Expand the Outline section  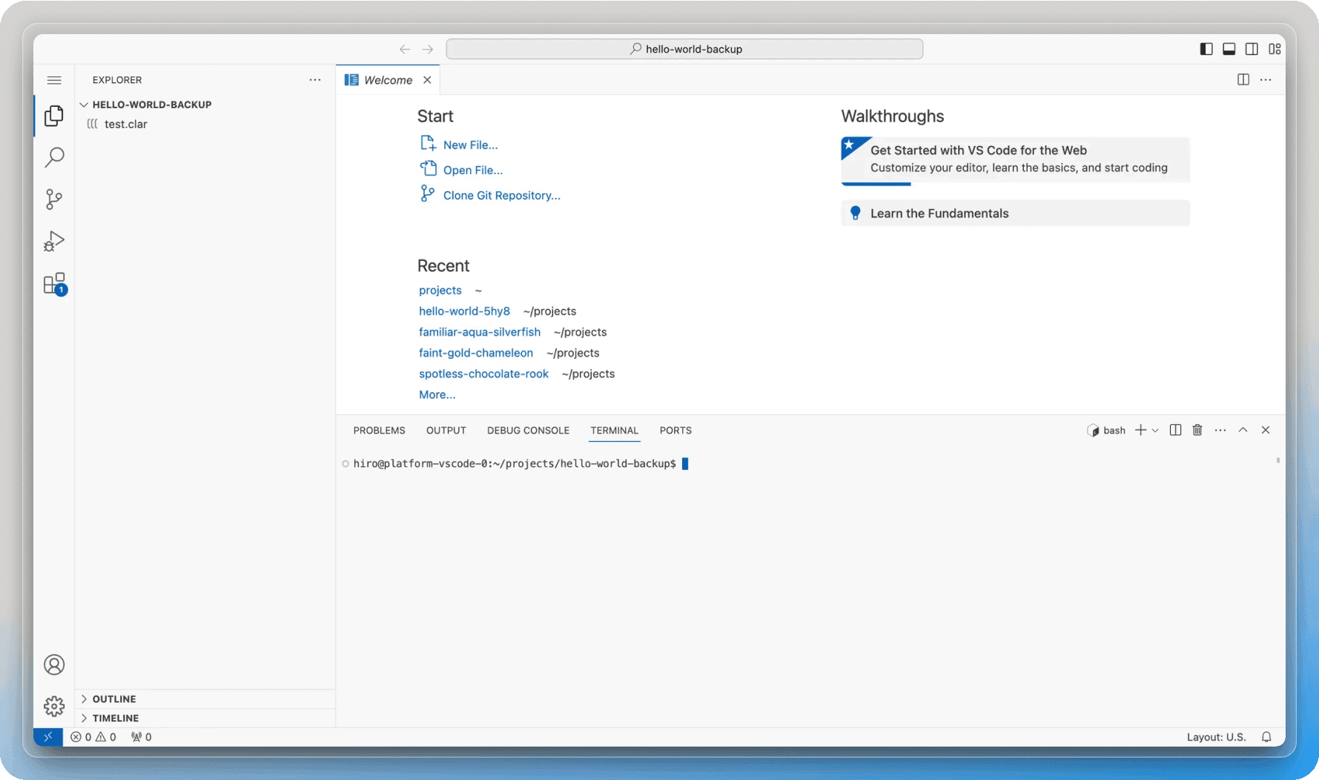point(113,698)
